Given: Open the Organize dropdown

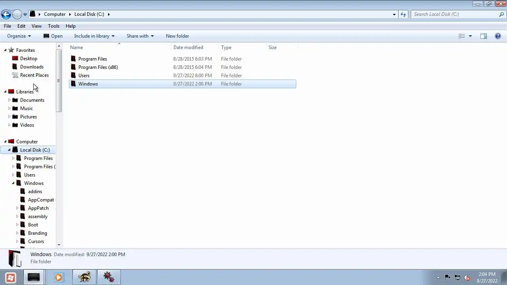Looking at the screenshot, I should [x=19, y=36].
